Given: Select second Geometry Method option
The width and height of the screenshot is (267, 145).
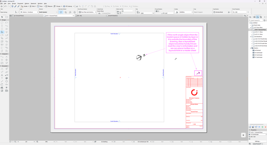Looking at the screenshot, I should (65, 12).
